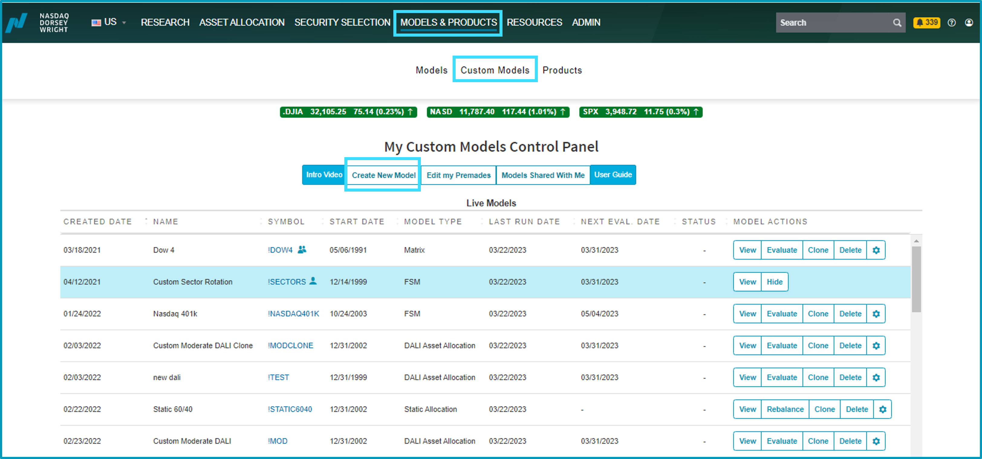Open the Models & Products menu

click(x=448, y=22)
